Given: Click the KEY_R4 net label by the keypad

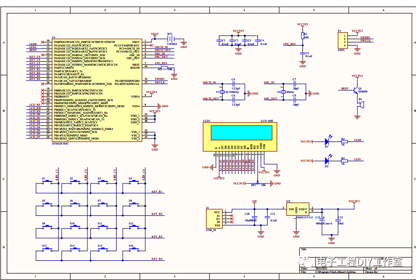Looking at the screenshot, I should click(157, 259).
